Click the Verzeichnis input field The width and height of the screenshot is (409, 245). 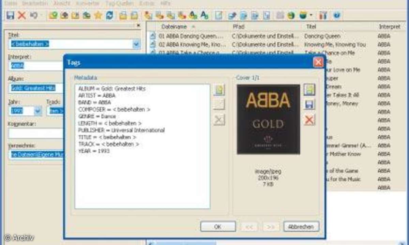click(36, 155)
